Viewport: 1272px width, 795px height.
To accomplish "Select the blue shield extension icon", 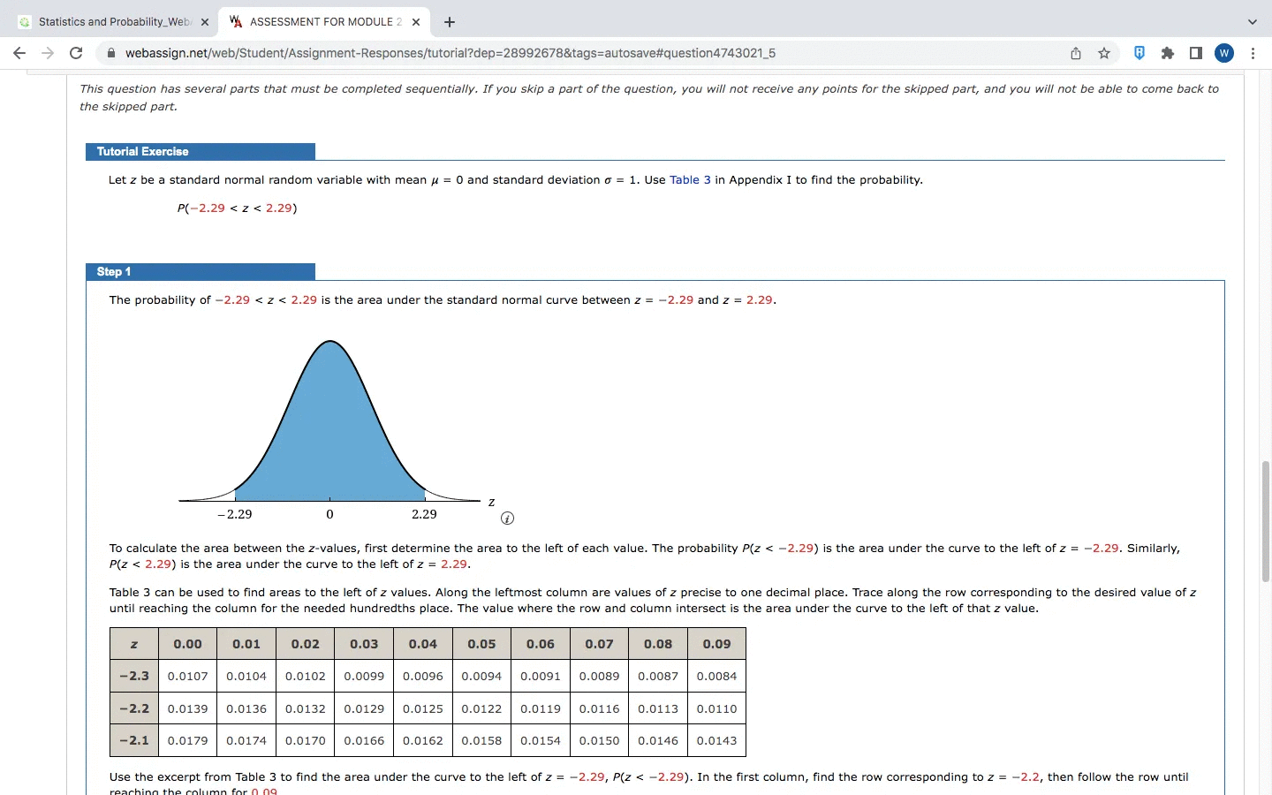I will pyautogui.click(x=1139, y=53).
